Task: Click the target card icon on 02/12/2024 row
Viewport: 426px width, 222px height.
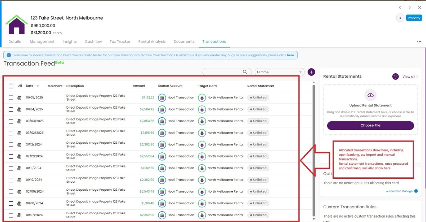Action: 202,157
